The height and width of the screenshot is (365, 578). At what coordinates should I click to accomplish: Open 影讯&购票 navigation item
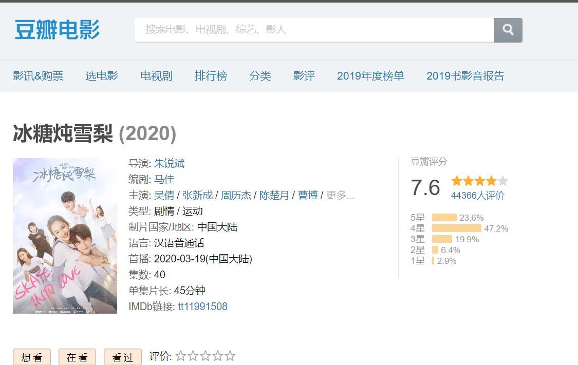[x=38, y=76]
